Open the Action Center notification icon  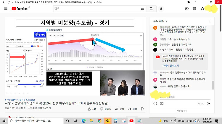pos(217,121)
